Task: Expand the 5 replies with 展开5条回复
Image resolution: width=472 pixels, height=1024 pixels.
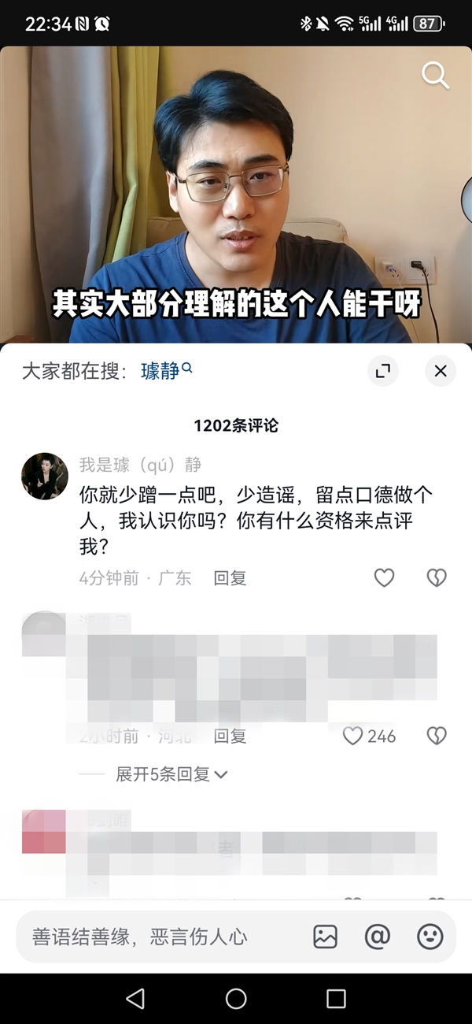Action: 171,774
